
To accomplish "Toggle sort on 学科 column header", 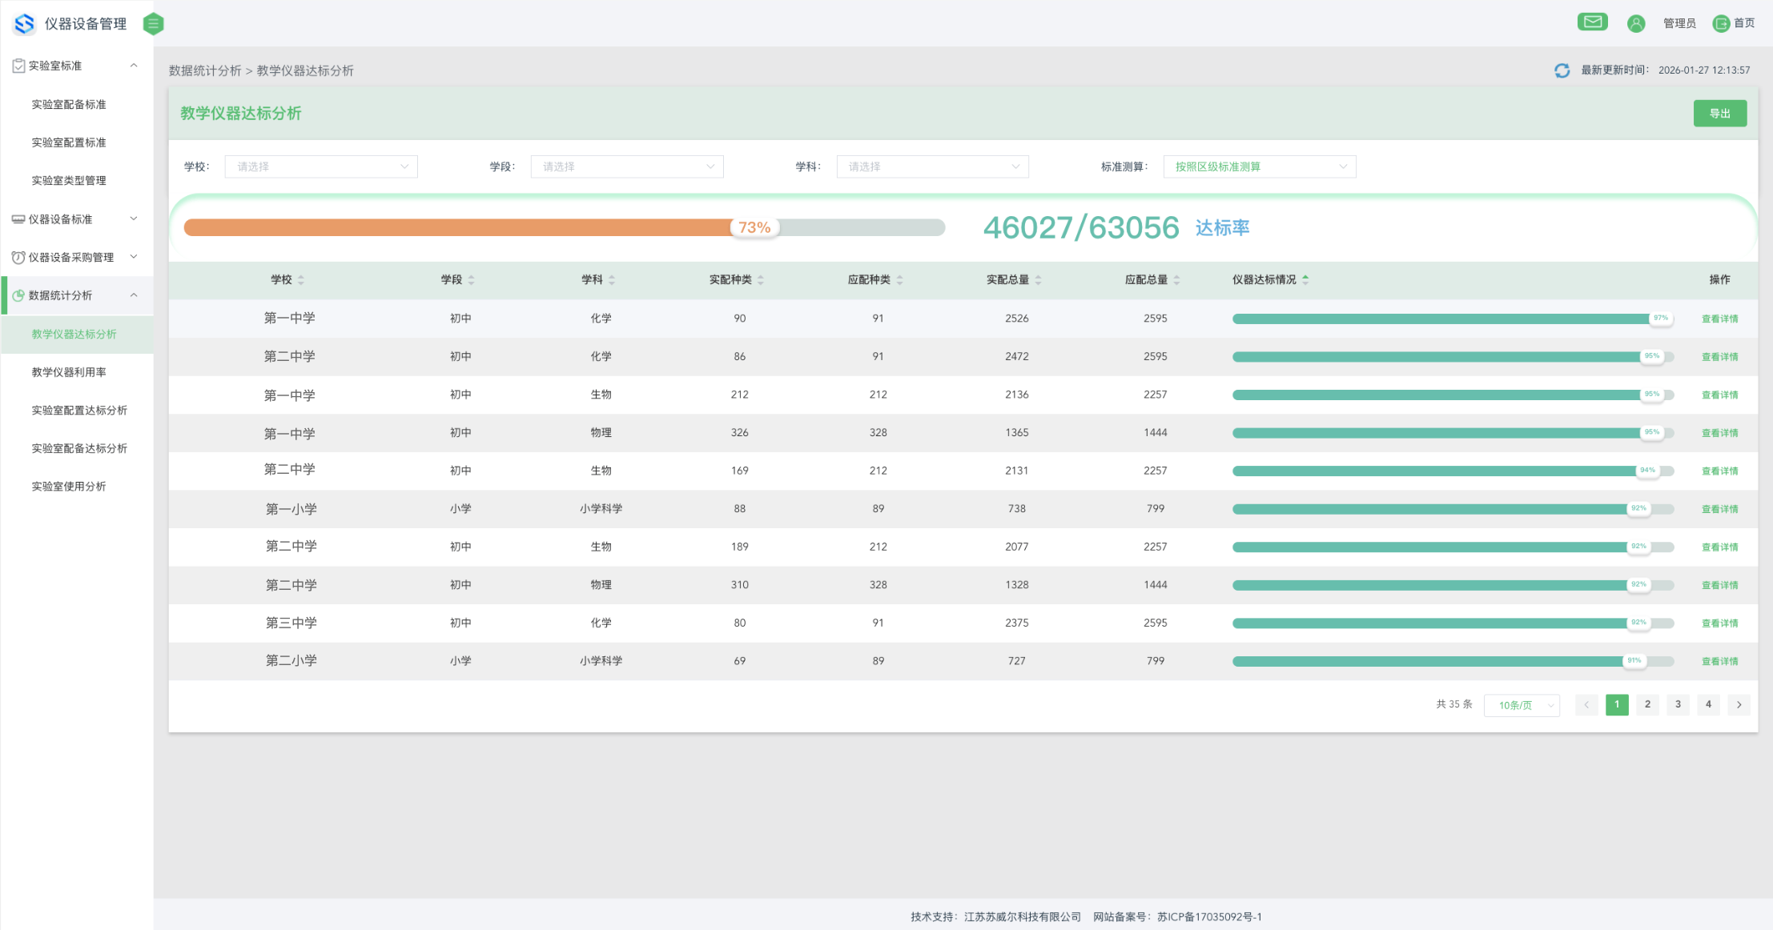I will pos(612,279).
